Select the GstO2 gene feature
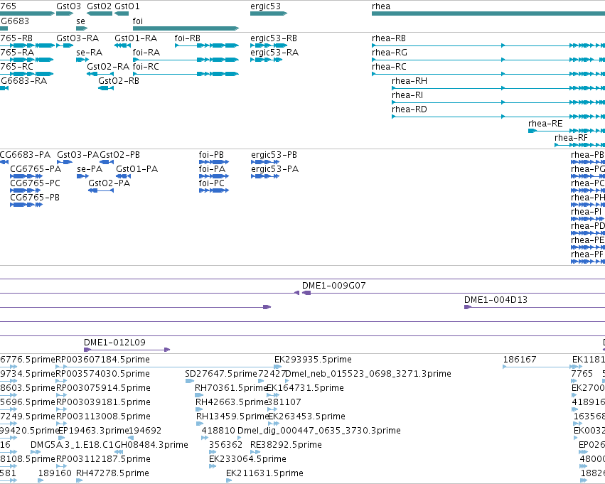 click(100, 14)
